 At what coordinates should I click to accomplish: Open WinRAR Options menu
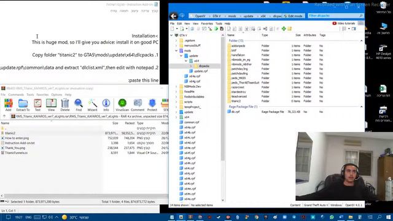click(56, 95)
